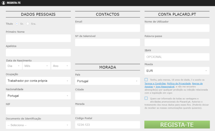Expand the Ocupação dropdown
Image resolution: width=215 pixels, height=131 pixels.
pos(38,81)
